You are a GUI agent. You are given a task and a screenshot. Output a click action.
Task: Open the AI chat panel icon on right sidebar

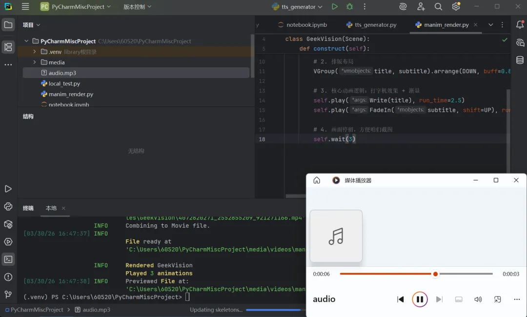click(x=520, y=42)
